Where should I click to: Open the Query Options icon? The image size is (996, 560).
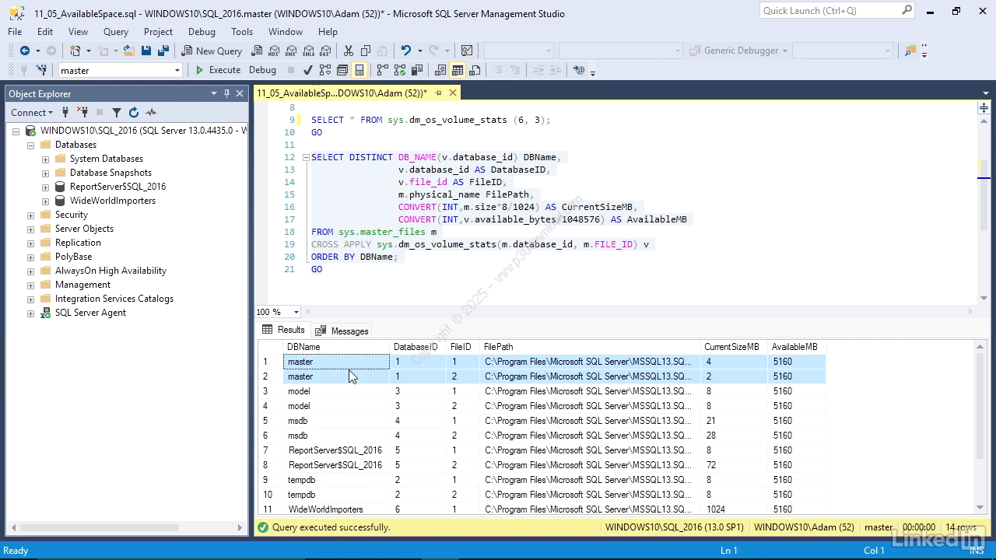342,70
